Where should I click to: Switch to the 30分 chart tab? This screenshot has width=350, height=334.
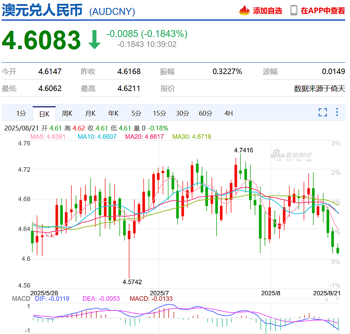pos(182,113)
